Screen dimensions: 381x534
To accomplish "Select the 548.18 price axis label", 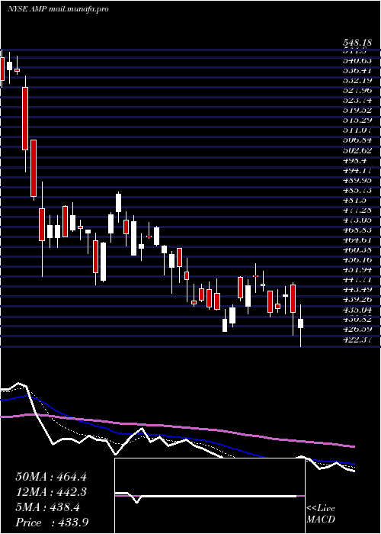I will coord(357,43).
